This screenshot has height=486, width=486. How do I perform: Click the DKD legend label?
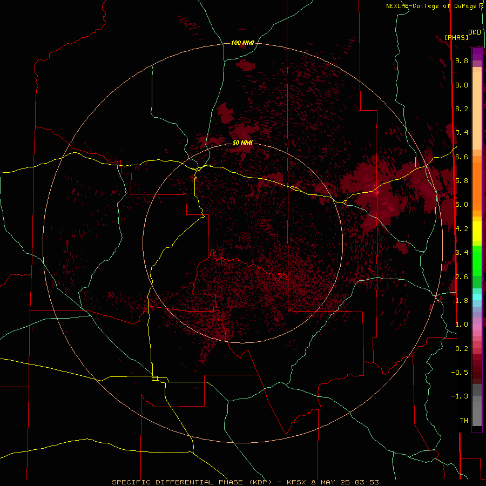tap(475, 32)
